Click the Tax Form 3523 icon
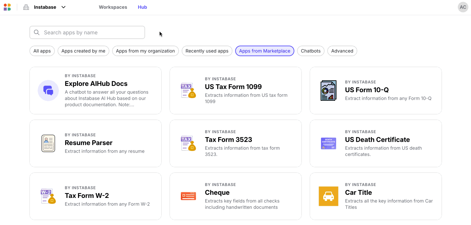The height and width of the screenshot is (225, 471). (188, 143)
